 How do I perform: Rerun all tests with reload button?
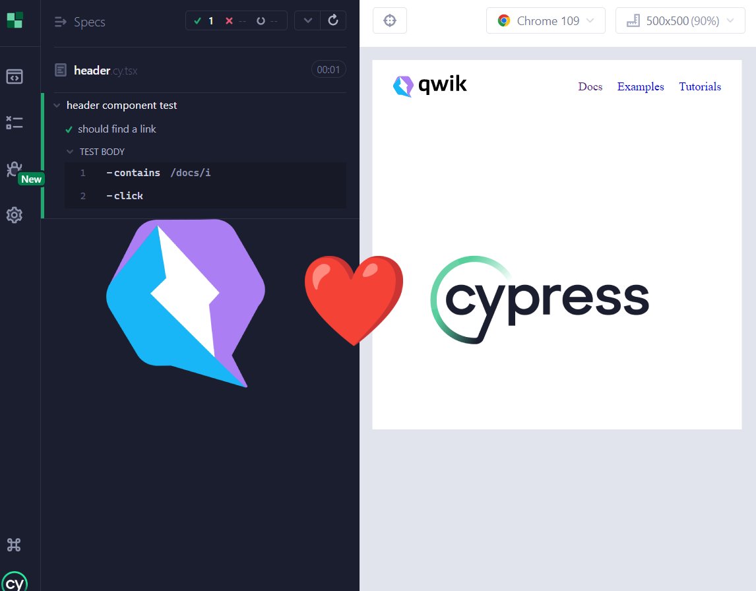tap(333, 20)
